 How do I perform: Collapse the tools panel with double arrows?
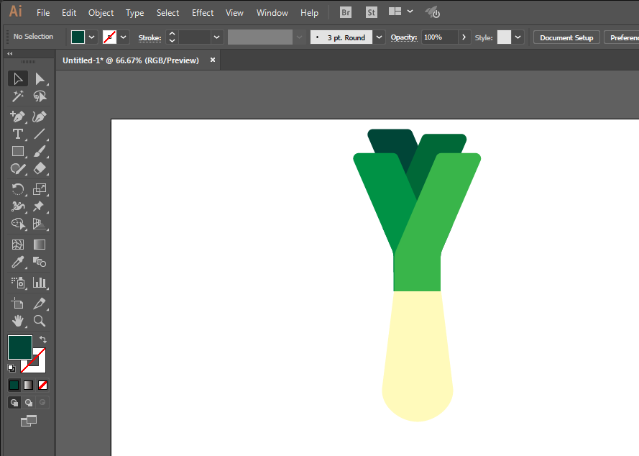point(10,53)
